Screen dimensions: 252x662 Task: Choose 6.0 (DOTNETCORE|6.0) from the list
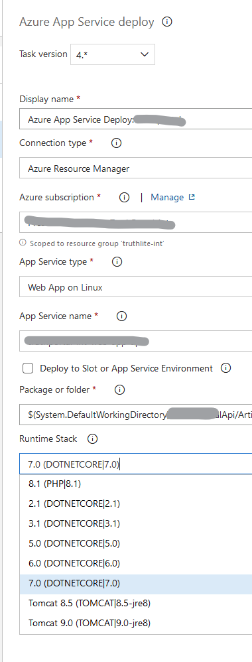pyautogui.click(x=135, y=563)
